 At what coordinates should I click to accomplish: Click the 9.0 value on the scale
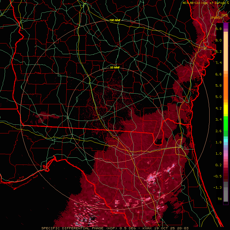pyautogui.click(x=218, y=40)
